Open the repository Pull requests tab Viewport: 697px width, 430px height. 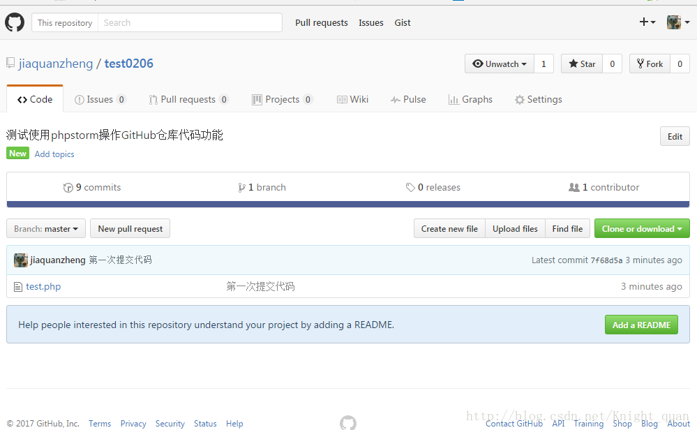188,99
